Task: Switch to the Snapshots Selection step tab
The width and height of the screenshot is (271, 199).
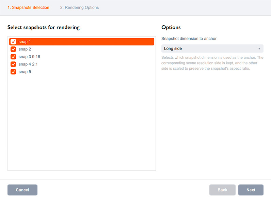Action: pyautogui.click(x=28, y=8)
